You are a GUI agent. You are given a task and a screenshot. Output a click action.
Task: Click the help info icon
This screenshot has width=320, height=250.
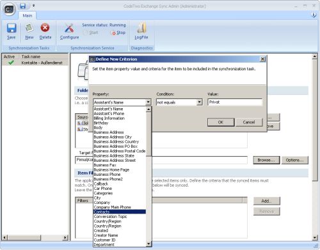click(314, 15)
